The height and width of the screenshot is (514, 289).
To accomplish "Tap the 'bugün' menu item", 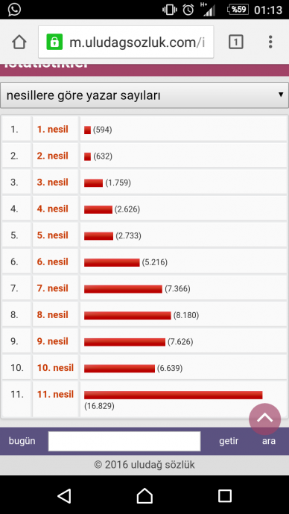I will point(22,441).
